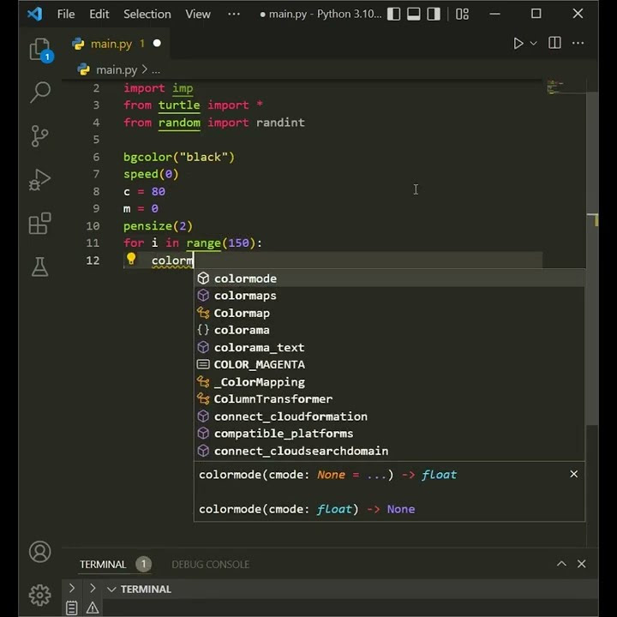Screen dimensions: 617x617
Task: Open the Extensions view
Action: coord(39,223)
